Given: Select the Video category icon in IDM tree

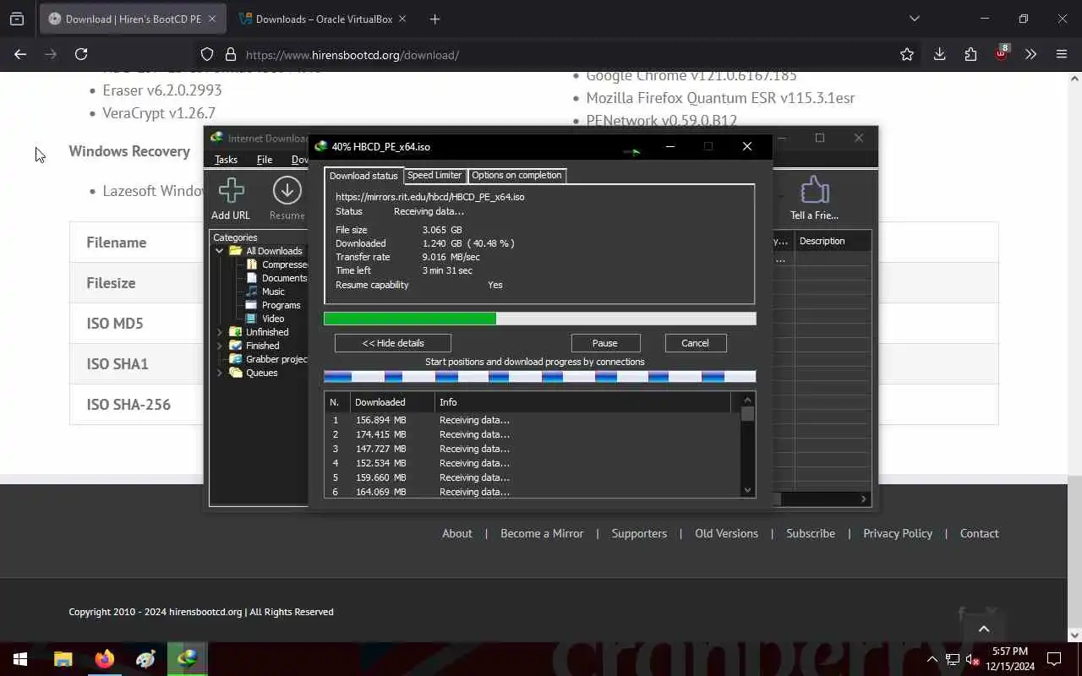Looking at the screenshot, I should (x=252, y=319).
